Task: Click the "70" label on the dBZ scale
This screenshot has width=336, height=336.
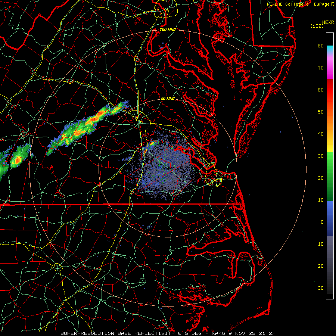Action: [321, 68]
